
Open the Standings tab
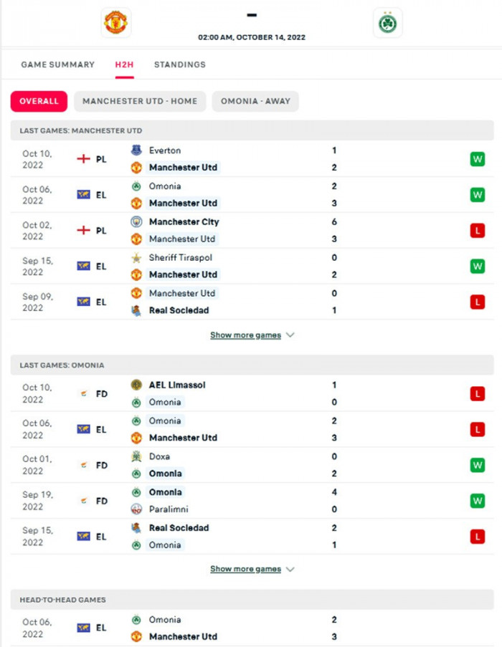click(x=179, y=64)
